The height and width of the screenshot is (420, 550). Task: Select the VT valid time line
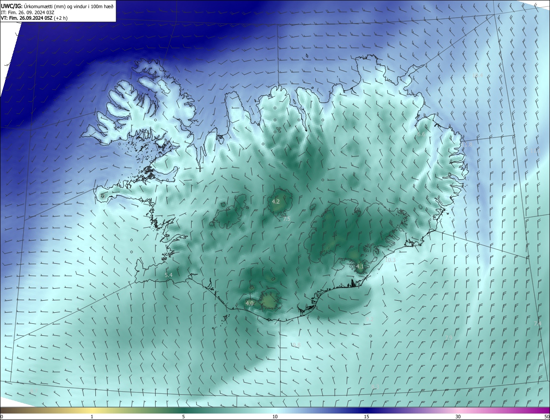[x=34, y=18]
